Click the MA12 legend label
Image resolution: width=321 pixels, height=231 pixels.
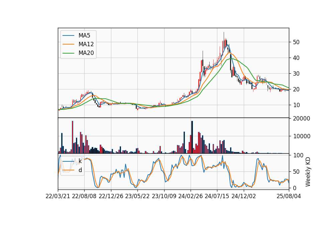tap(86, 44)
